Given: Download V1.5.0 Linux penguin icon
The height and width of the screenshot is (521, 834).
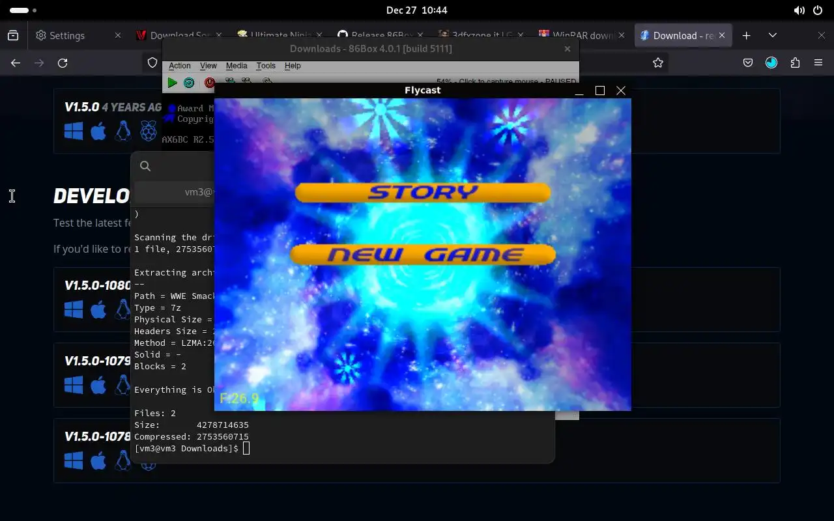Looking at the screenshot, I should [x=122, y=132].
